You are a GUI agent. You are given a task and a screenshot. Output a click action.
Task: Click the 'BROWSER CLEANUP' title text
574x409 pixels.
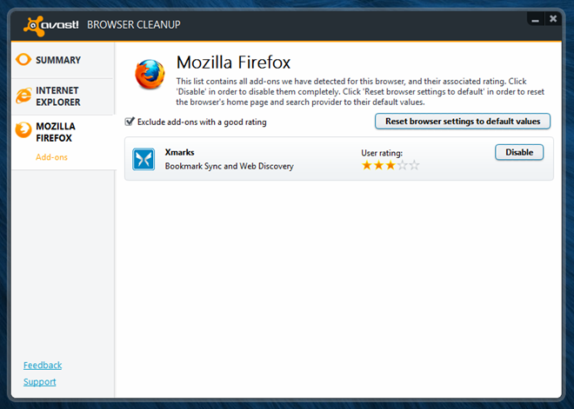pyautogui.click(x=134, y=25)
